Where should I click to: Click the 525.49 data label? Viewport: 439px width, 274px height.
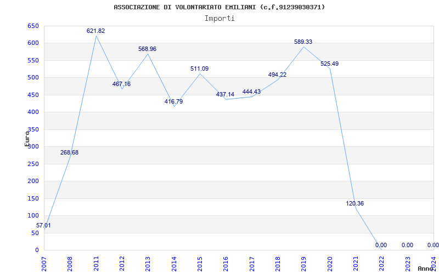pos(330,64)
